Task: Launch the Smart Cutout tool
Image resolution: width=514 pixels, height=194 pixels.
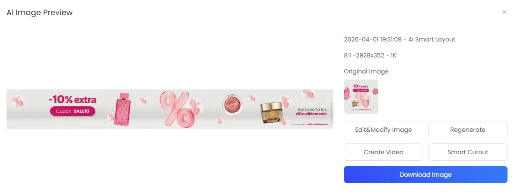Action: [468, 152]
